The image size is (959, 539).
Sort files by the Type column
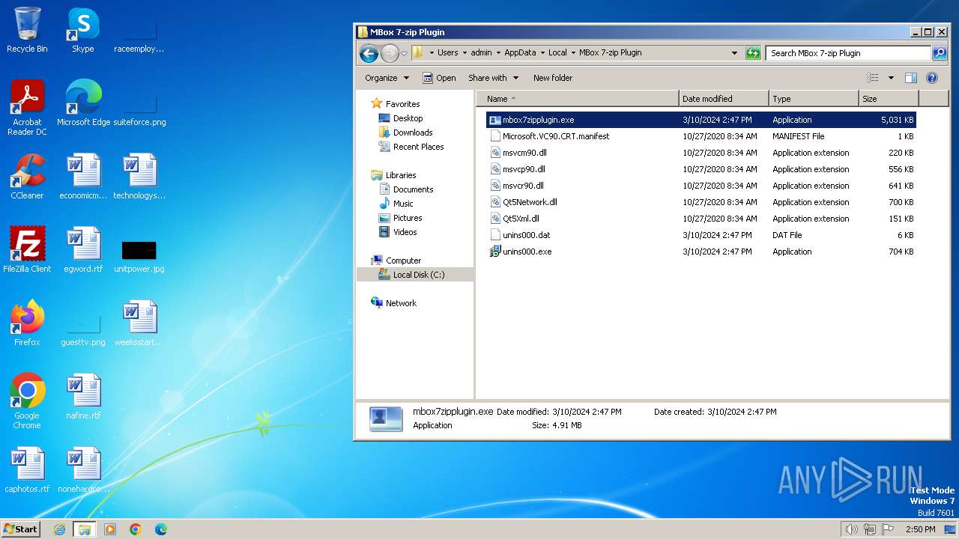coord(814,99)
